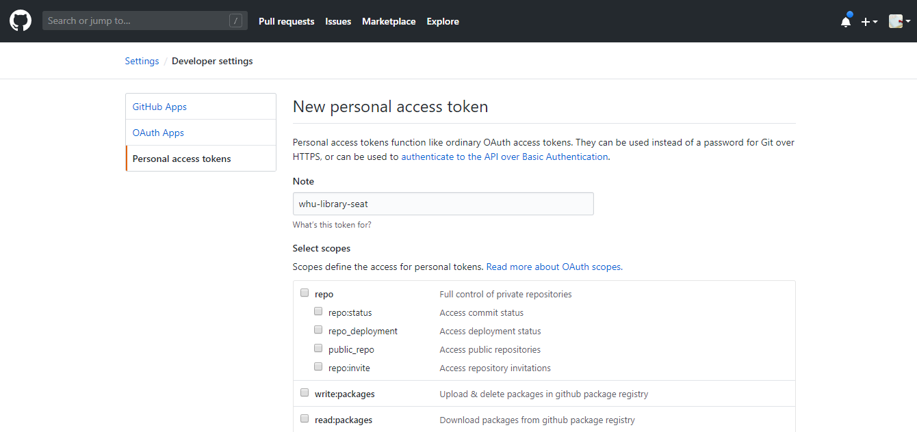The image size is (917, 432).
Task: Open the plus create-new dropdown
Action: (x=869, y=22)
